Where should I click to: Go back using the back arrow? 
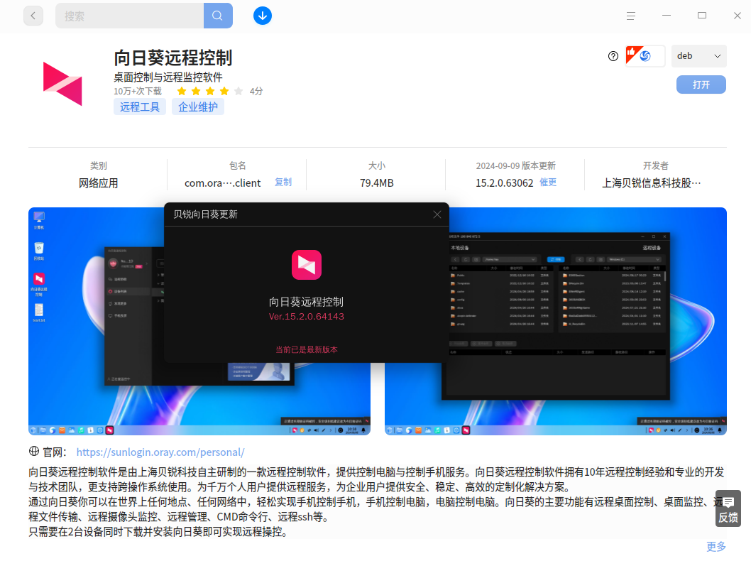coord(33,16)
